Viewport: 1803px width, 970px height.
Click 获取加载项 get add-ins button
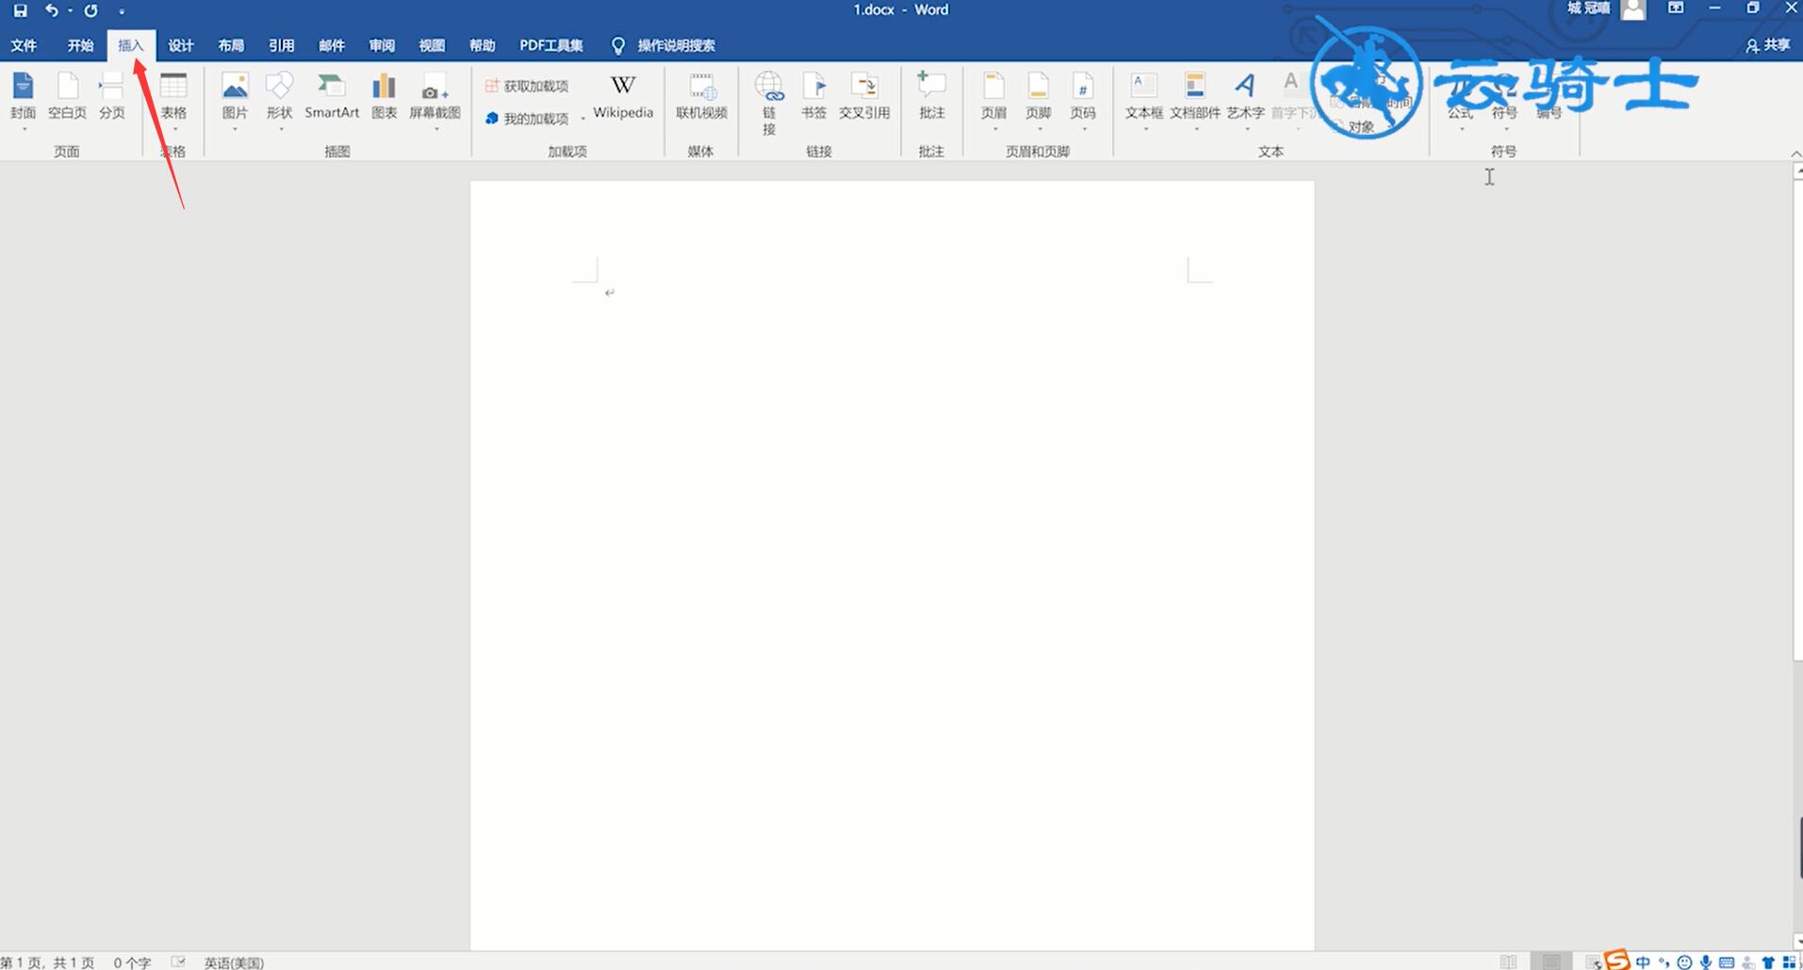[x=527, y=86]
